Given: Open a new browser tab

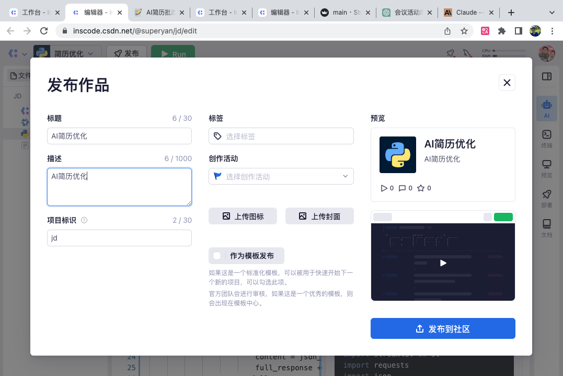Looking at the screenshot, I should point(511,13).
